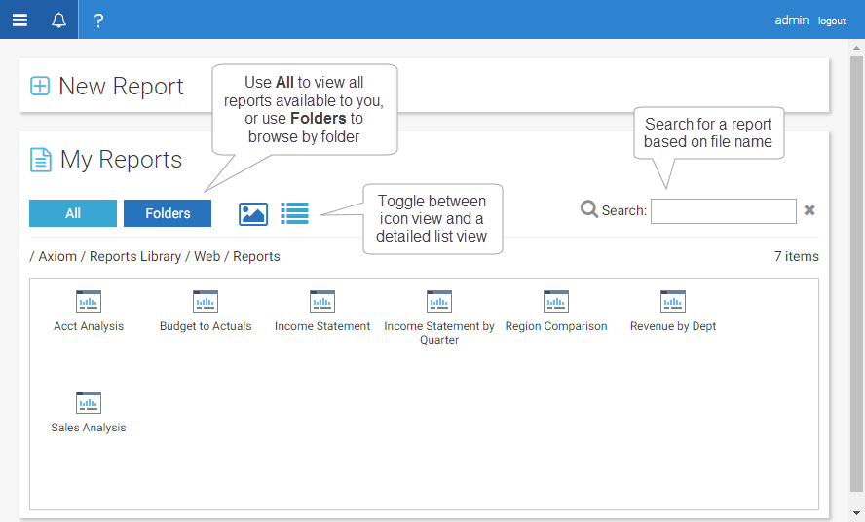Click the Income Statement by Quarter label

(439, 333)
